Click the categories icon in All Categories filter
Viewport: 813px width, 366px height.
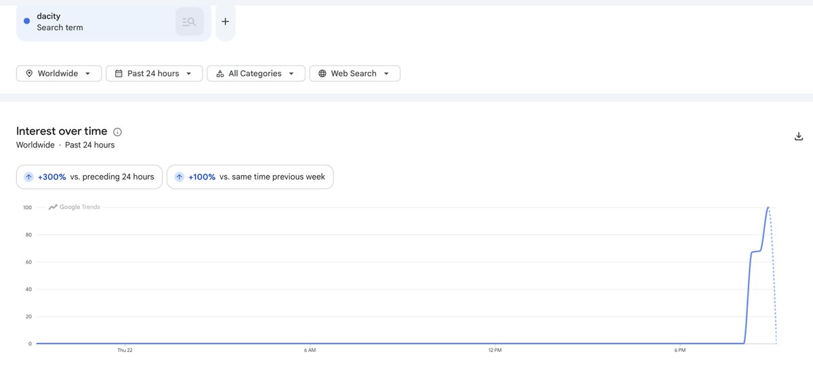[220, 73]
